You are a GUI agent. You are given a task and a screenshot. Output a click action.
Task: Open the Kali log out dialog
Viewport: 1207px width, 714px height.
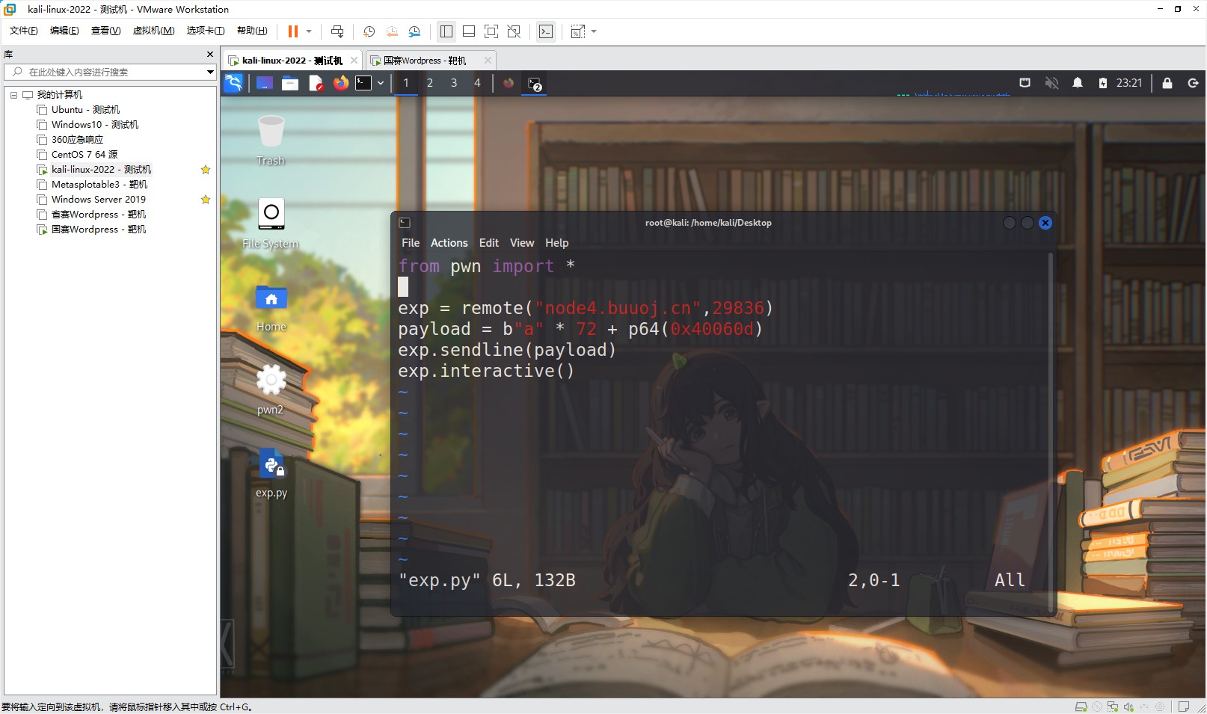[1193, 83]
